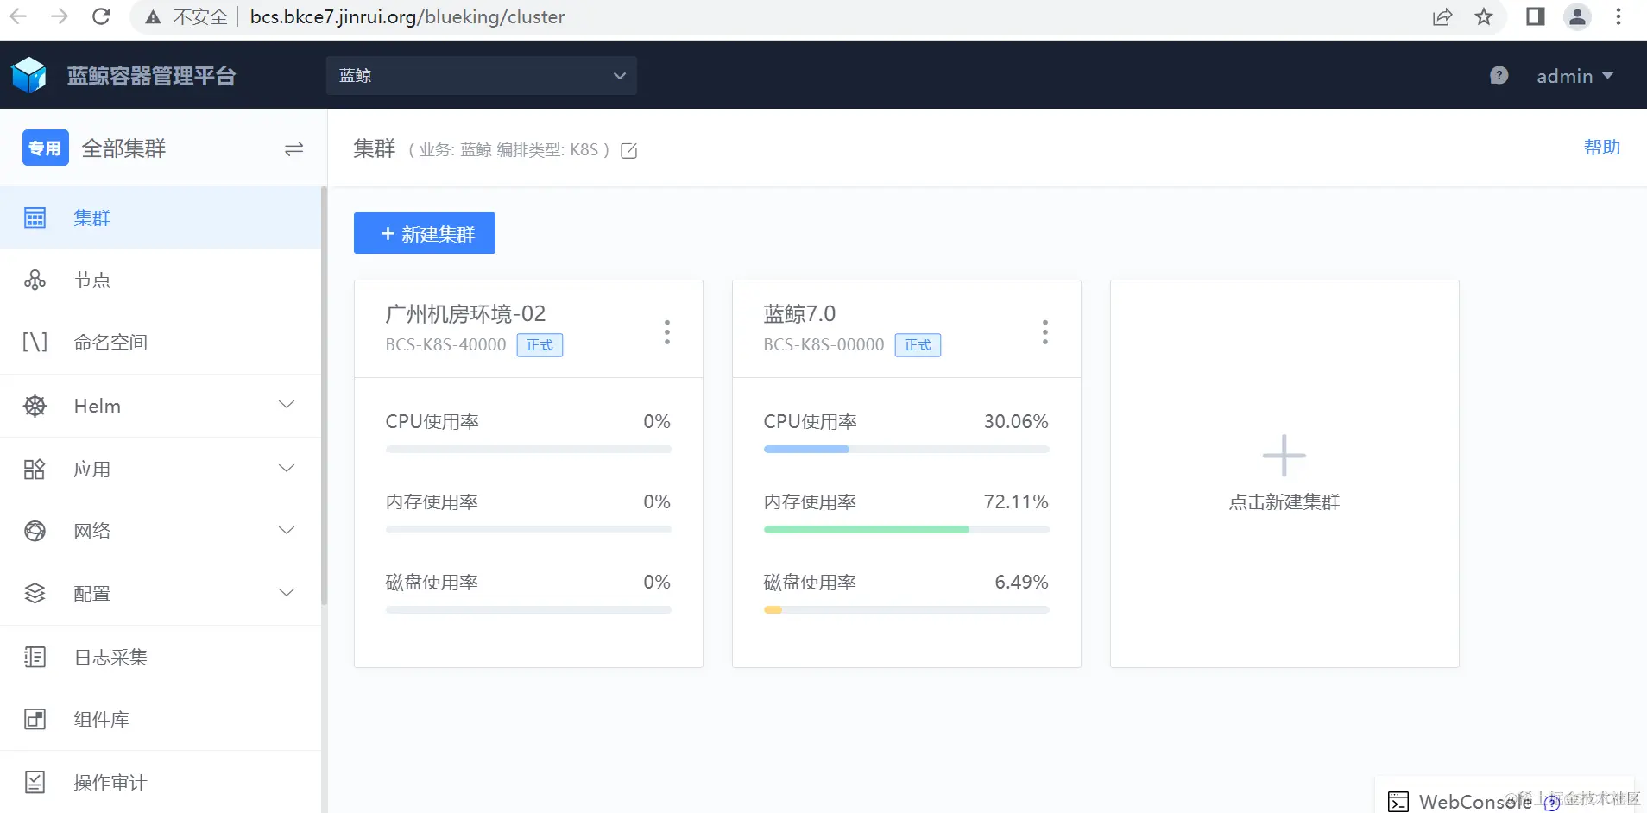Screen dimensions: 1647x813
Task: Open the 帮助 help link
Action: (1602, 148)
